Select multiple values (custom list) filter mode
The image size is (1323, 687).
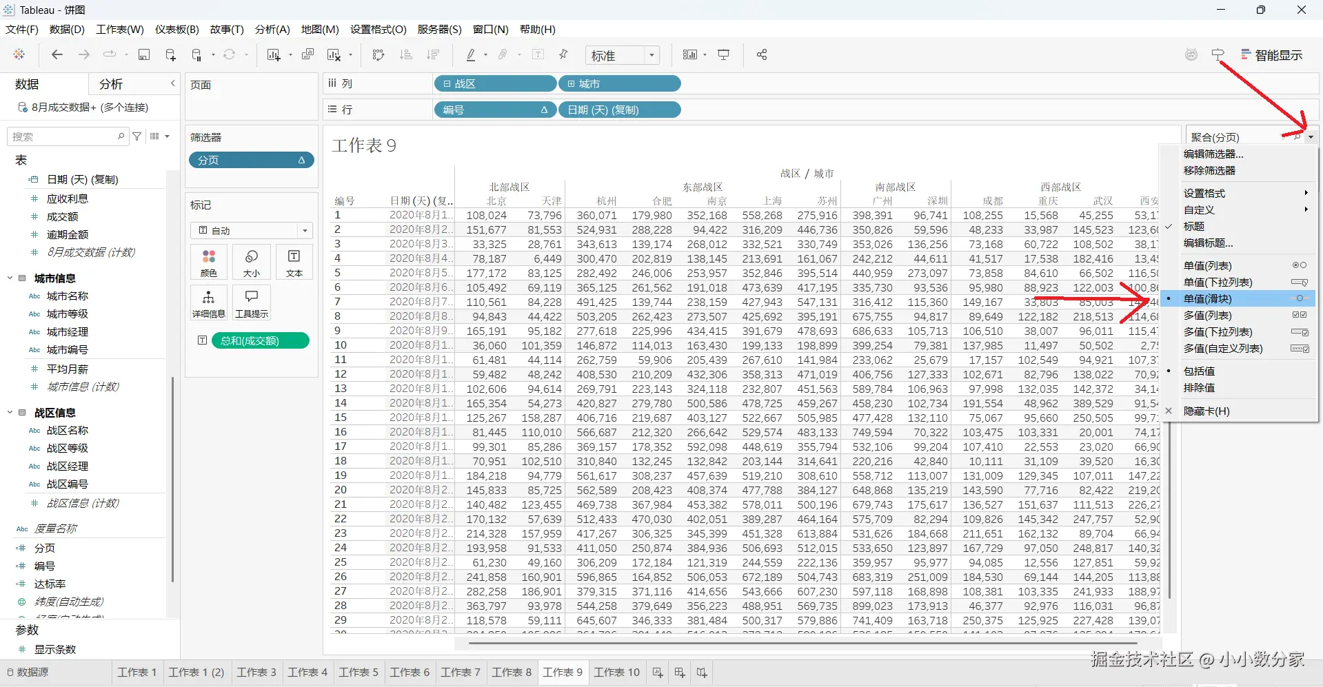(x=1238, y=348)
